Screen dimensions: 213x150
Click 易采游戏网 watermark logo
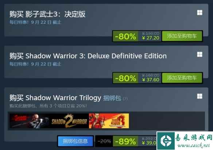tap(185, 141)
